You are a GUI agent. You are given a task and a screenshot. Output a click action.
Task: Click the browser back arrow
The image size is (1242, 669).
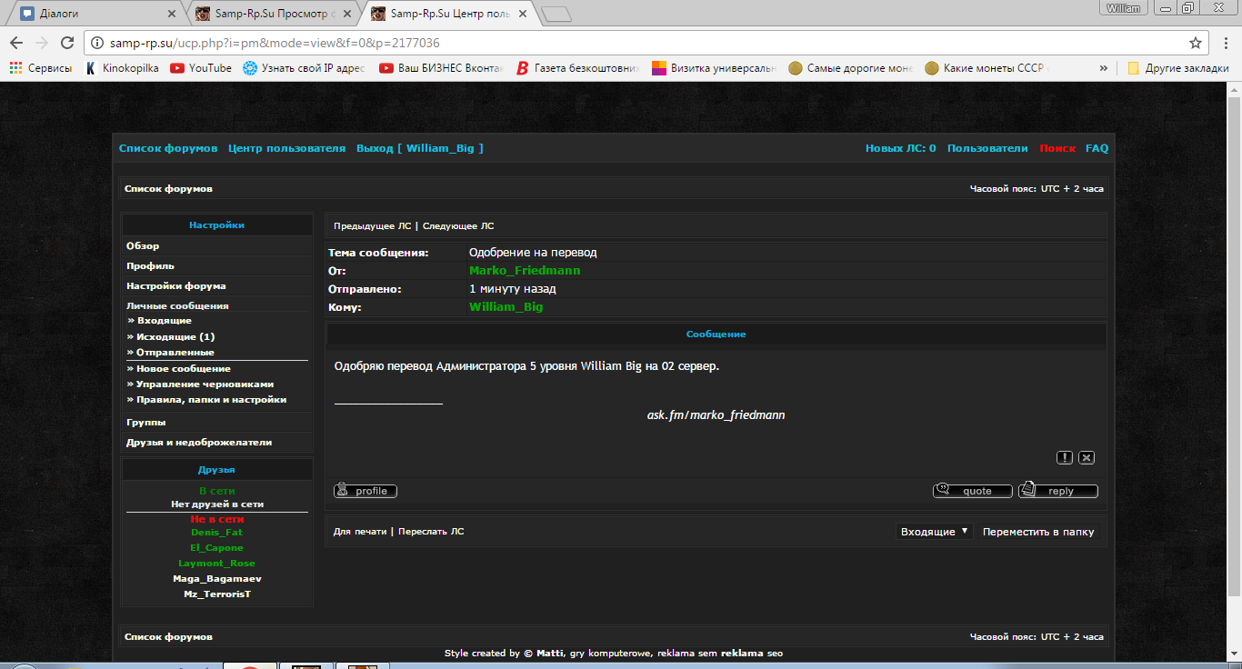coord(16,43)
